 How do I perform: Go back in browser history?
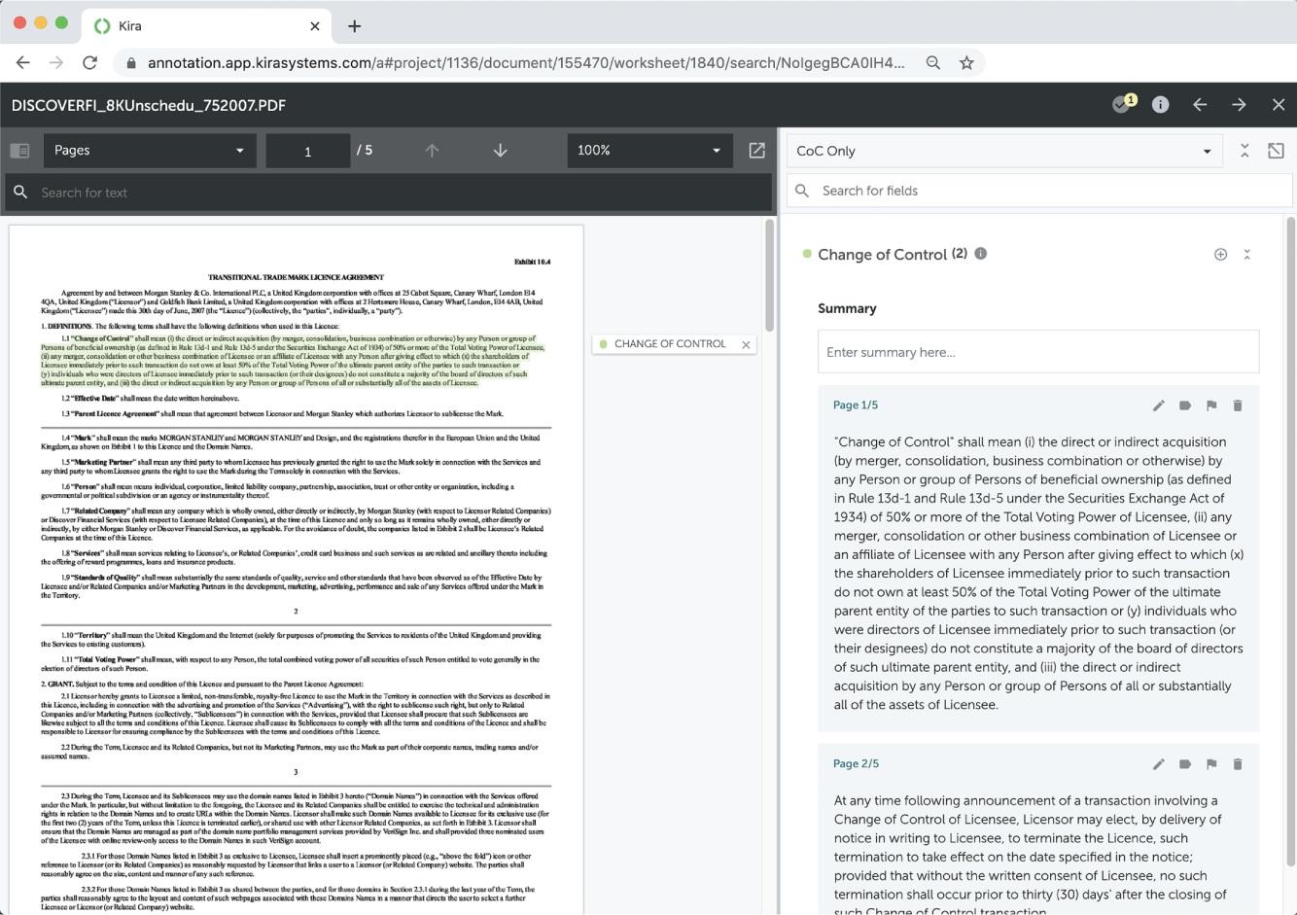pyautogui.click(x=23, y=62)
